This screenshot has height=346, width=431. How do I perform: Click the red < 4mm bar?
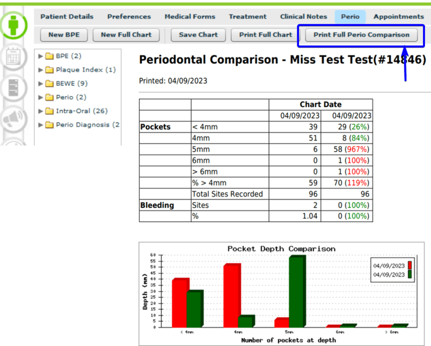click(x=179, y=303)
